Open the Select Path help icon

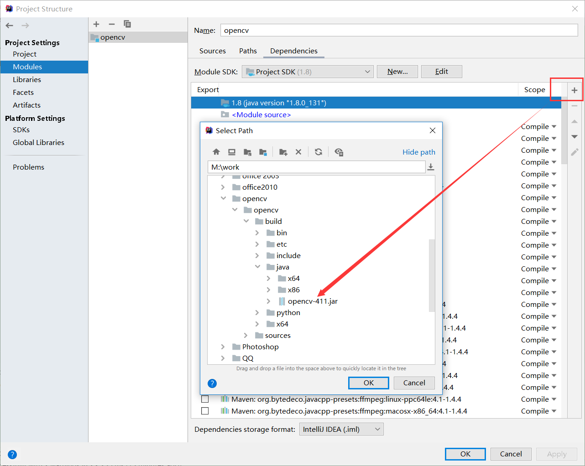(212, 383)
